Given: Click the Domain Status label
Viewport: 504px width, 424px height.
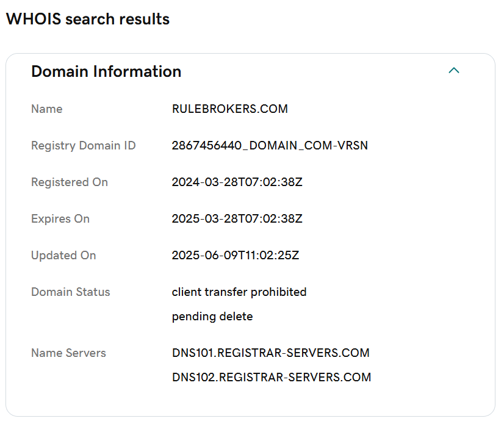Looking at the screenshot, I should pos(70,292).
